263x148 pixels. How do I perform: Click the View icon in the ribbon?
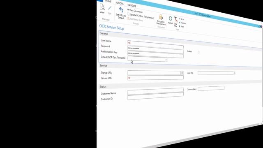coord(102,7)
